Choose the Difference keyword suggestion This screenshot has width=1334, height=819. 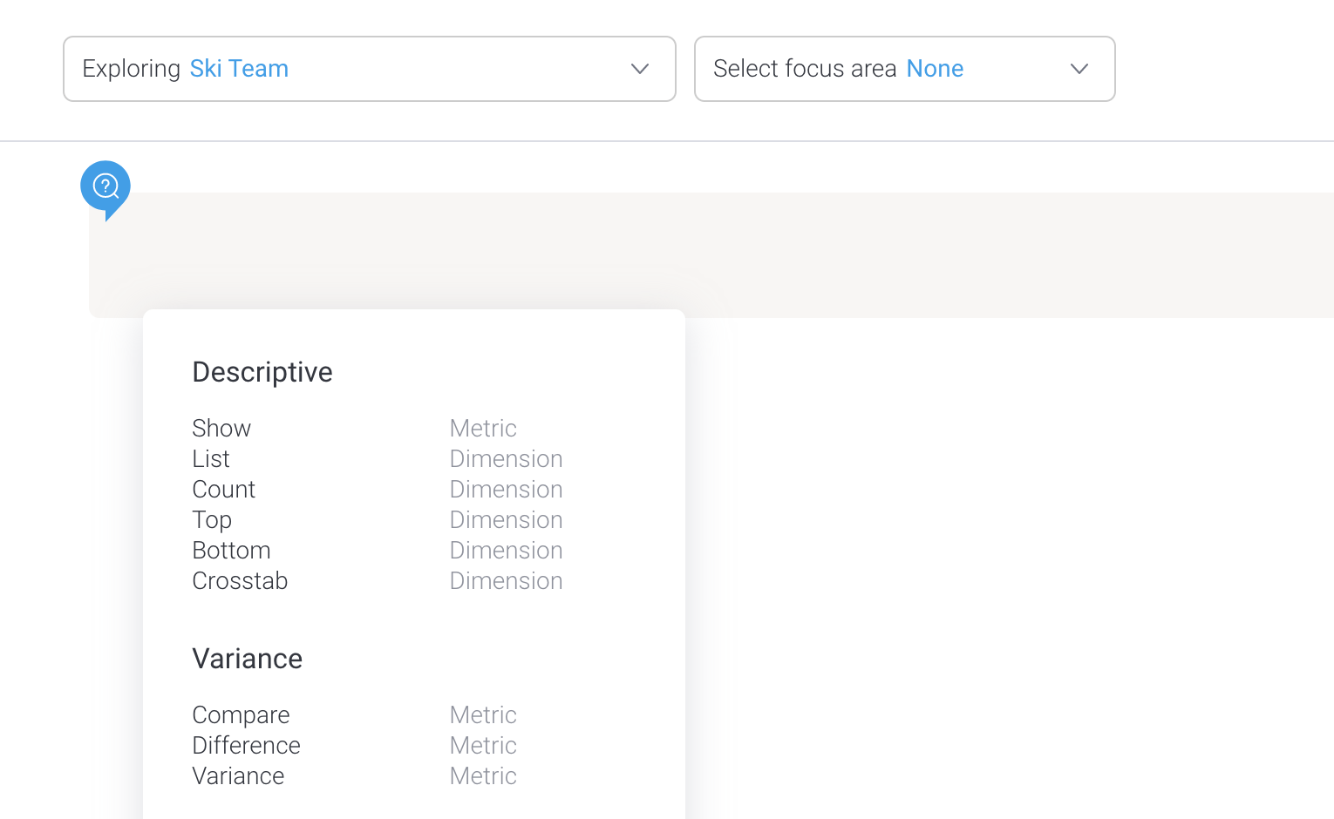(x=246, y=746)
